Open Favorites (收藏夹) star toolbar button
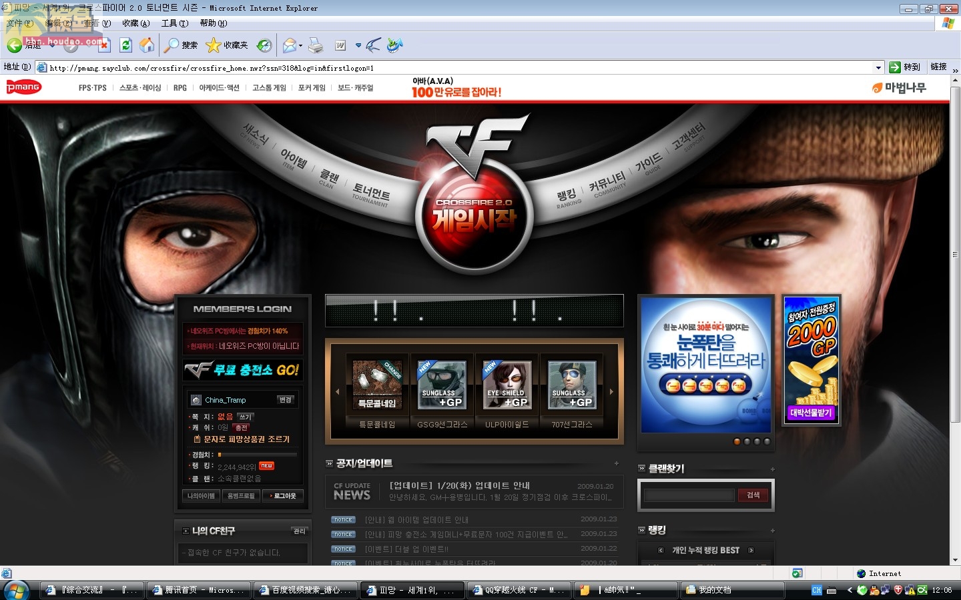The width and height of the screenshot is (961, 600). (x=227, y=45)
